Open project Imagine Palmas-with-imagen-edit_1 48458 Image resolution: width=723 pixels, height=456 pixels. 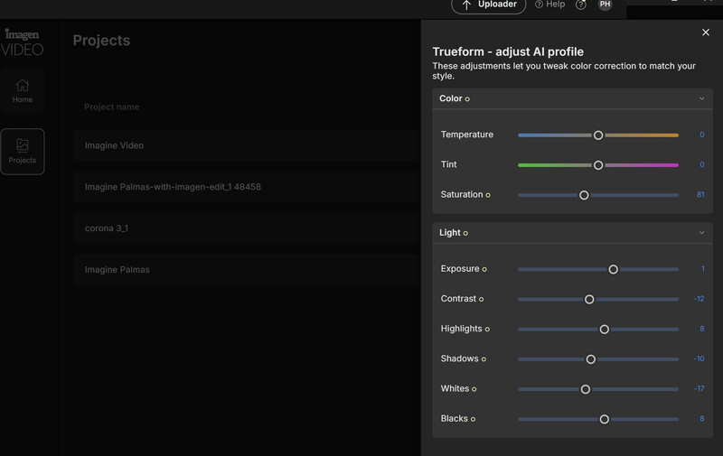247,187
